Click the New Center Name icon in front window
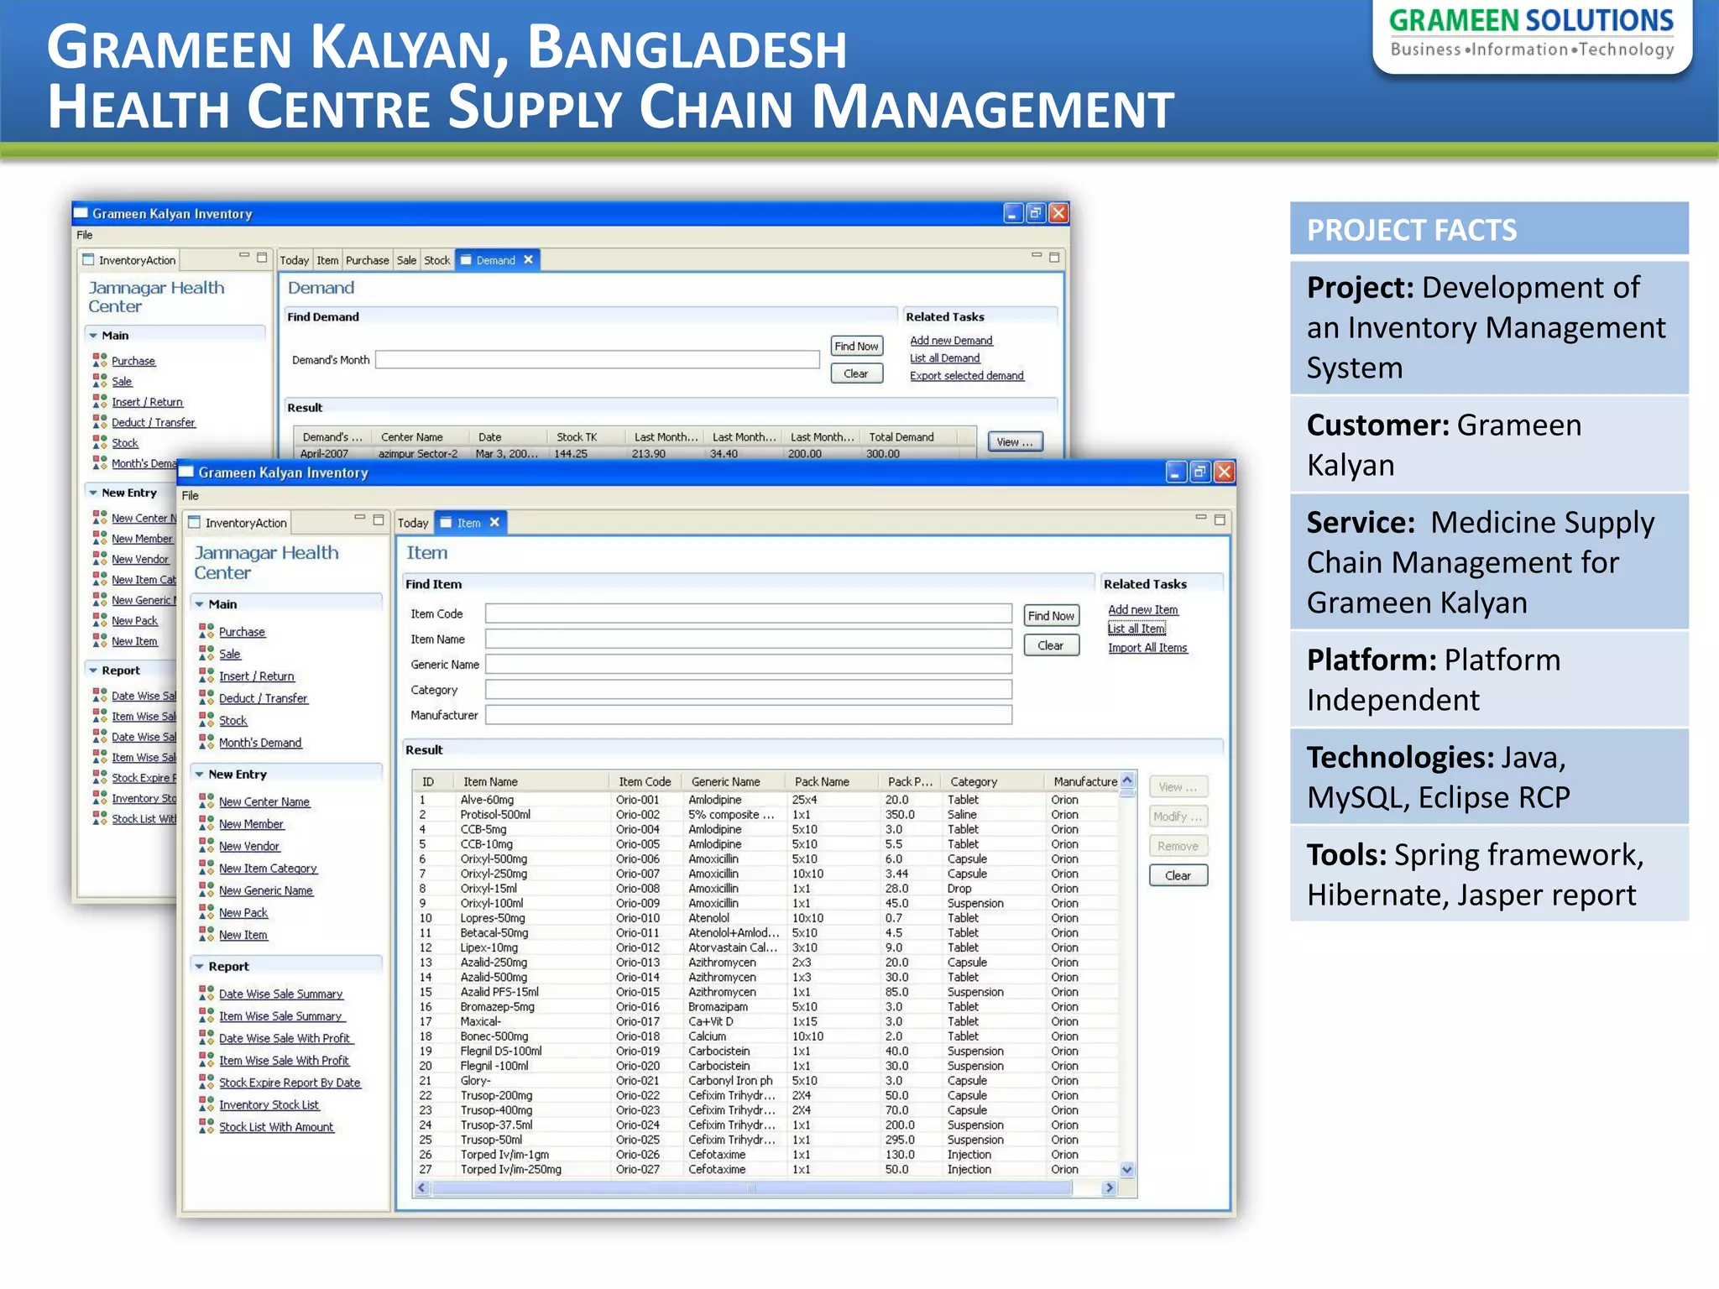The height and width of the screenshot is (1289, 1719). pos(206,801)
